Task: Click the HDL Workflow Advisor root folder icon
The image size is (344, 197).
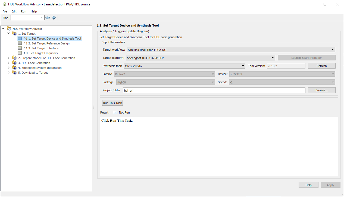Action: pyautogui.click(x=9, y=29)
